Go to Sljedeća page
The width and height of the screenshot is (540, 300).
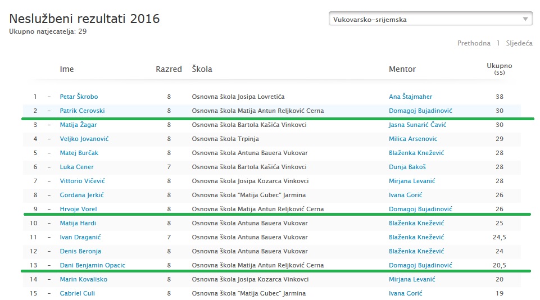(x=519, y=43)
